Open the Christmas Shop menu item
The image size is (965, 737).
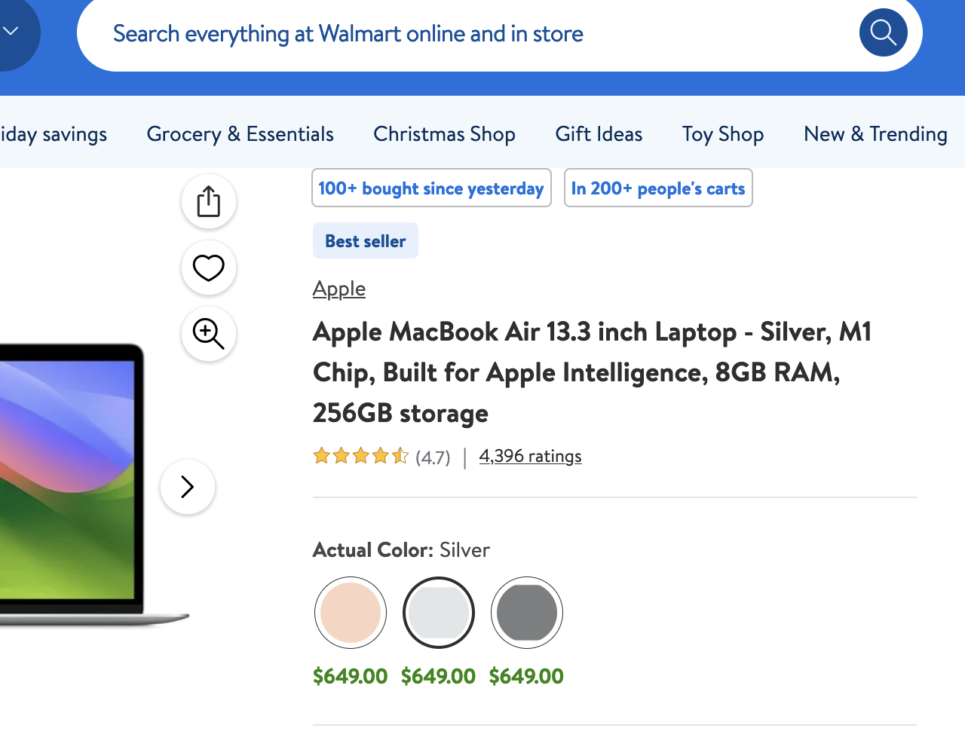[x=444, y=134]
